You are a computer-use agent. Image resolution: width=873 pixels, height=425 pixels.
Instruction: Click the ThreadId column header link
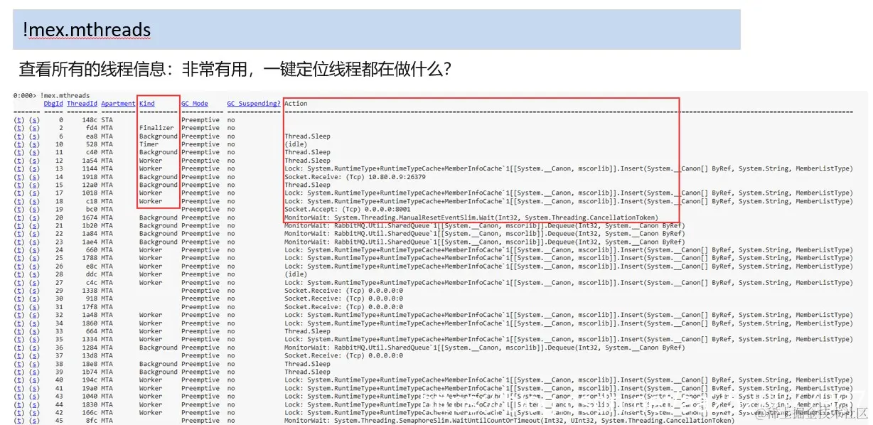[82, 104]
